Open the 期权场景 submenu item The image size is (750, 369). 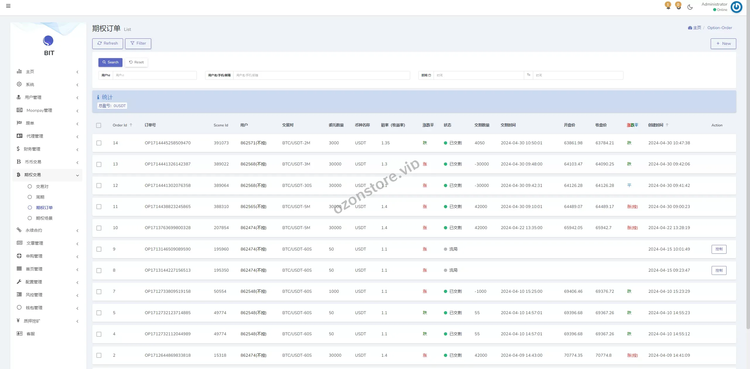[44, 218]
